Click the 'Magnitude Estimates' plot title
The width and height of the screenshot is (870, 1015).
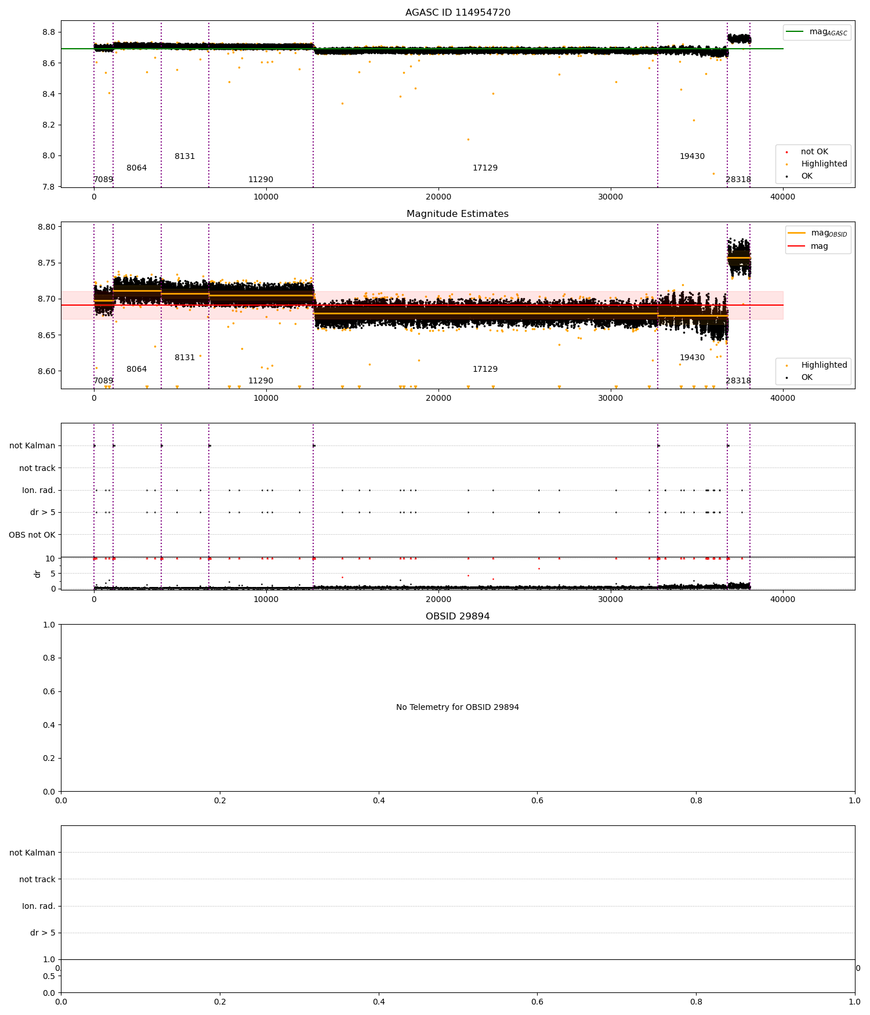[458, 214]
